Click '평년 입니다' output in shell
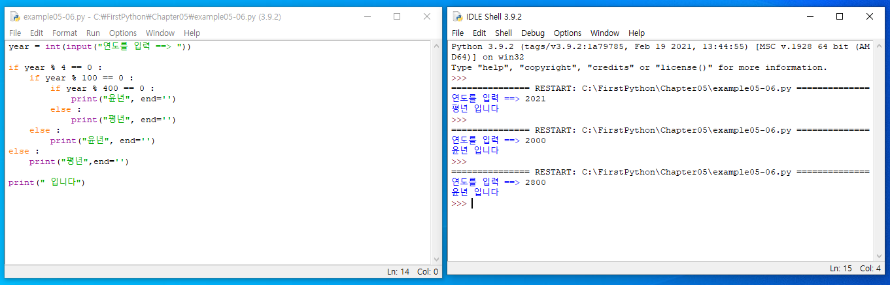Image resolution: width=890 pixels, height=285 pixels. 475,109
